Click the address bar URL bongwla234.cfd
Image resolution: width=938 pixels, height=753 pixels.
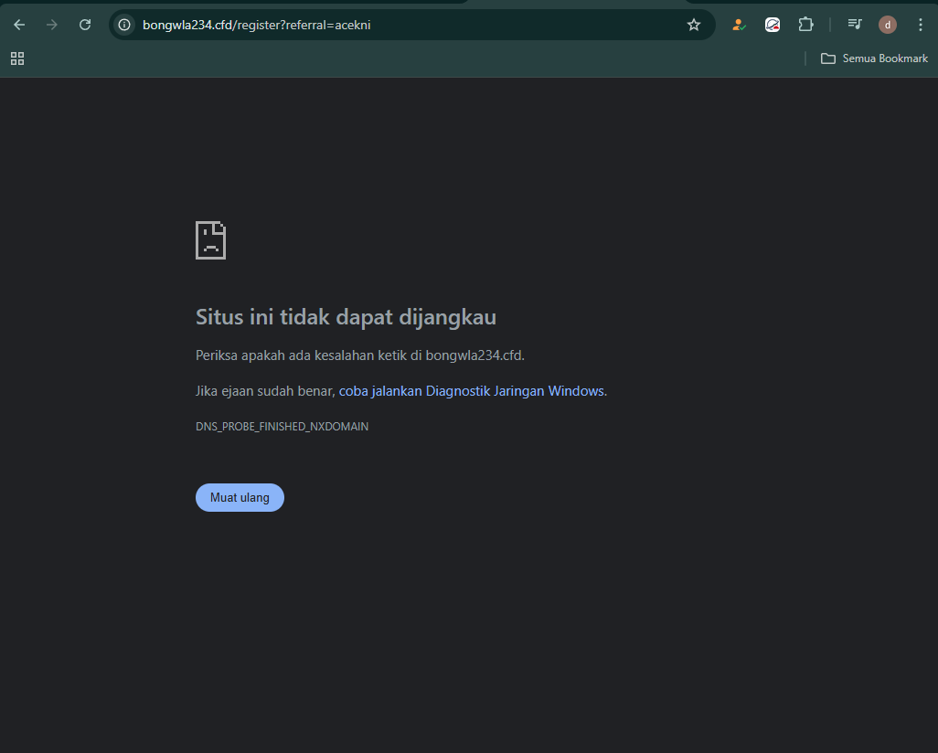tap(257, 25)
